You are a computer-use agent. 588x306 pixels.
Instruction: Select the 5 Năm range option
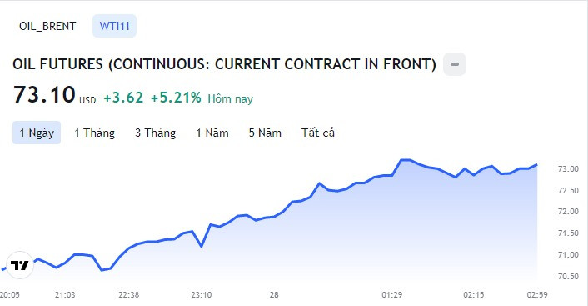click(x=265, y=133)
